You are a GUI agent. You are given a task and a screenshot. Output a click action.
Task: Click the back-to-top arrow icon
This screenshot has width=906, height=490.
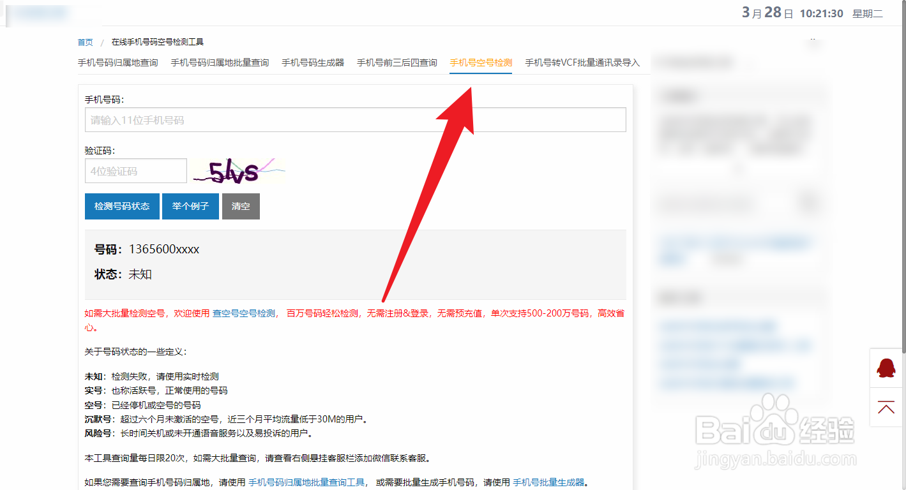pos(886,408)
